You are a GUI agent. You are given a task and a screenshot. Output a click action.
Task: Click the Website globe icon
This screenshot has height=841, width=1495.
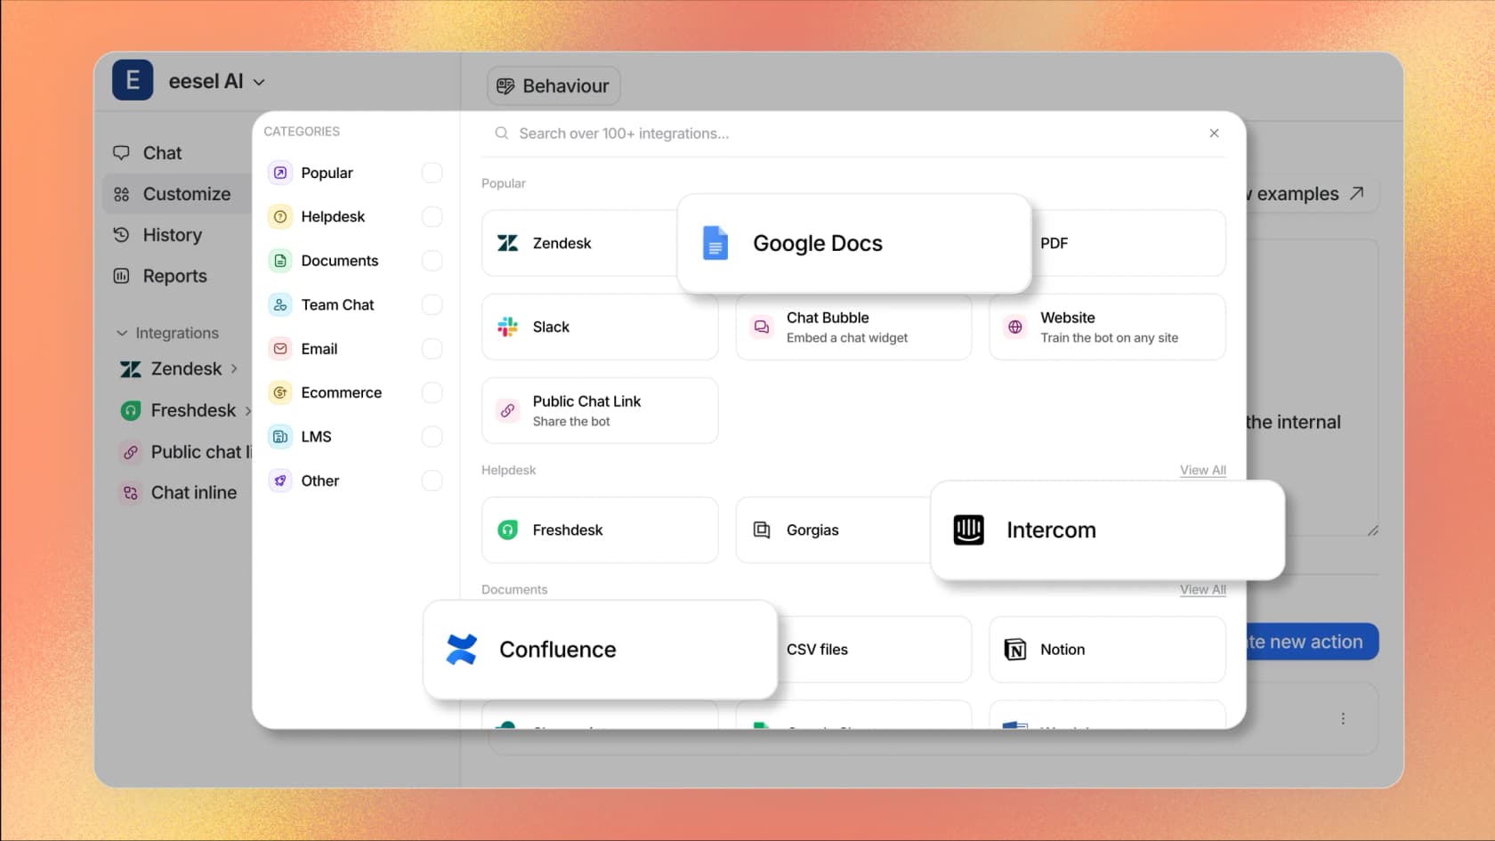[1015, 327]
